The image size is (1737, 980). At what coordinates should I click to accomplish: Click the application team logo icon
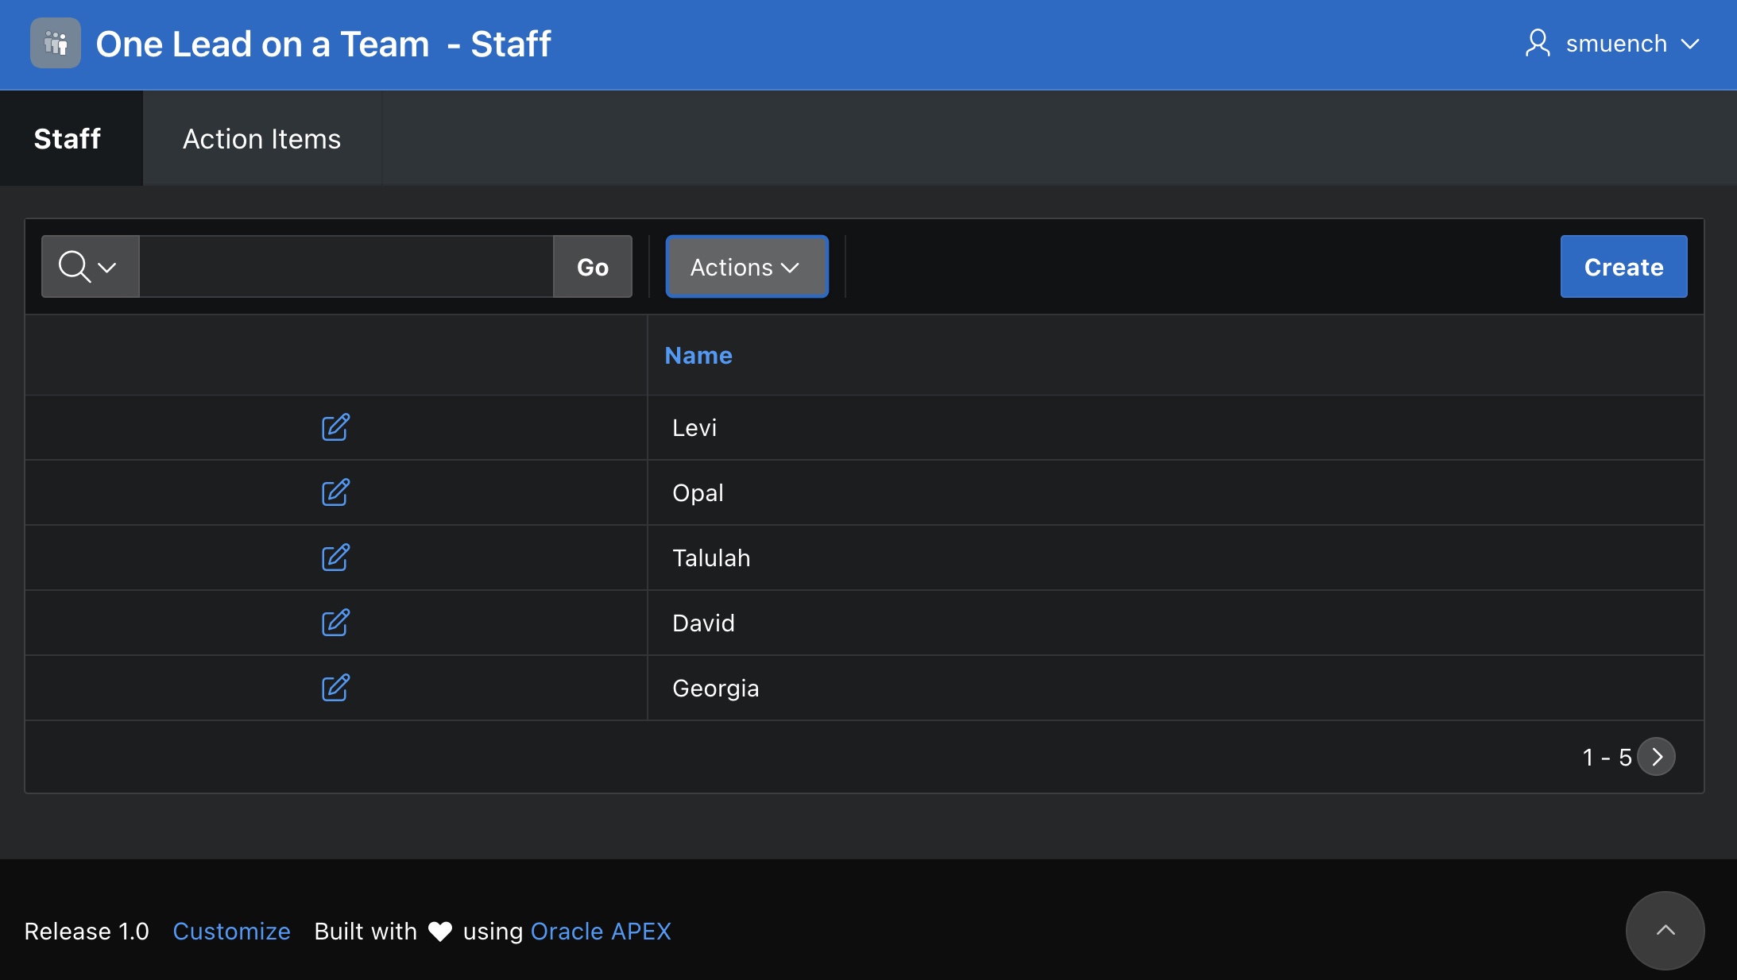[x=56, y=44]
